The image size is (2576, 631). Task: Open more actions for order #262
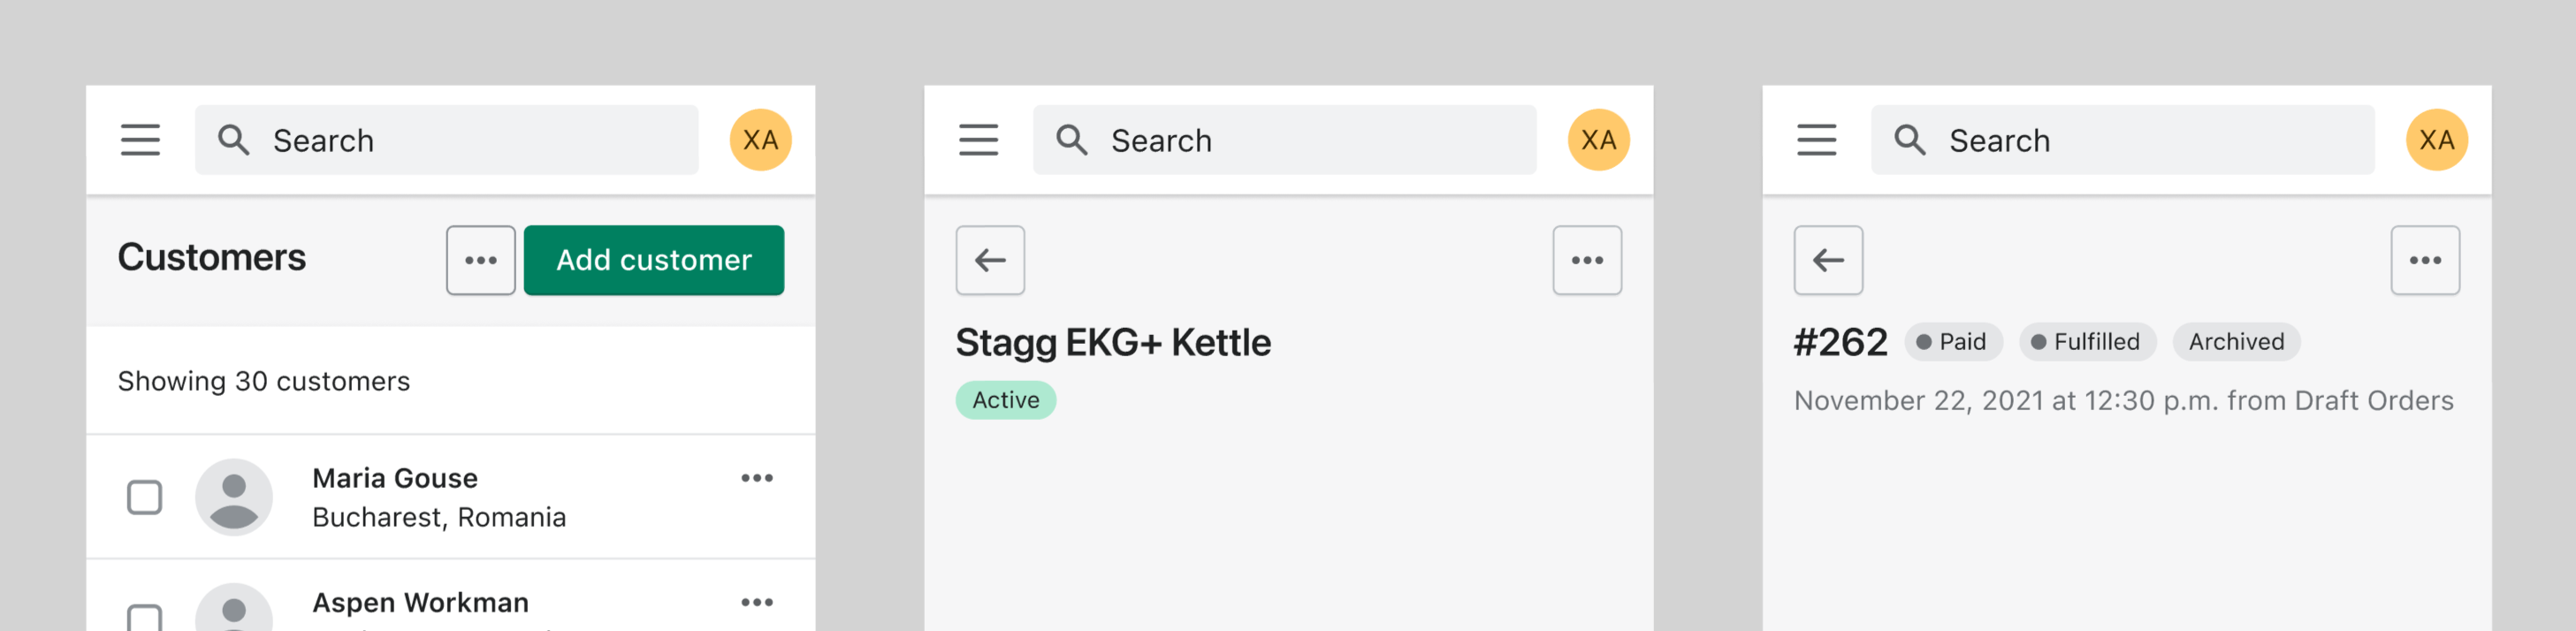tap(2425, 260)
